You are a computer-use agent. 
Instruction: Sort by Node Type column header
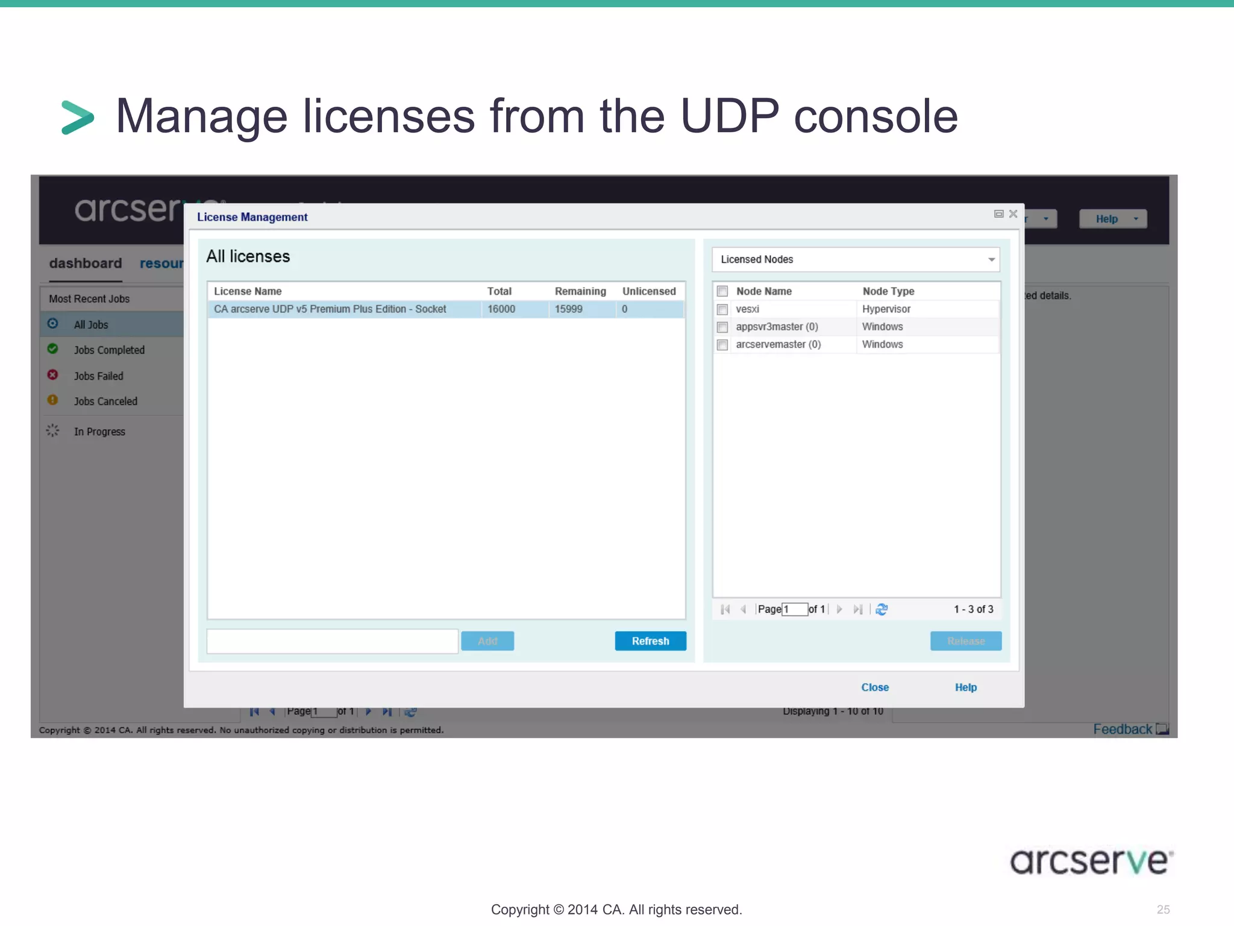tap(888, 291)
